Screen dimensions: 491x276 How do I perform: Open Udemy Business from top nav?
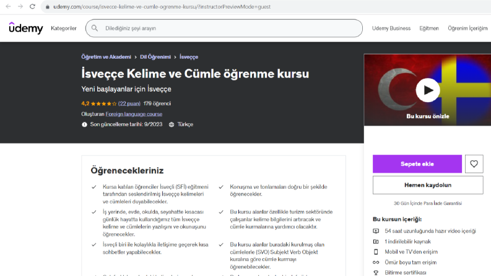[391, 28]
